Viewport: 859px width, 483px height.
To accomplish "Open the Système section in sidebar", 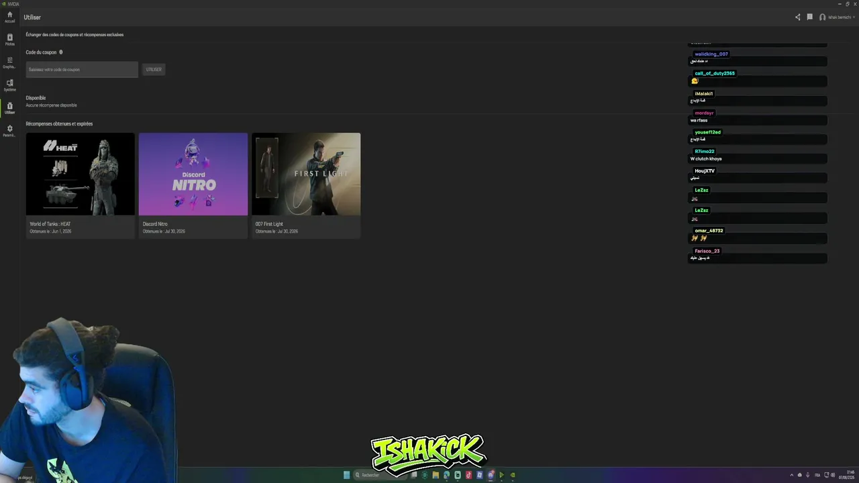I will [9, 85].
